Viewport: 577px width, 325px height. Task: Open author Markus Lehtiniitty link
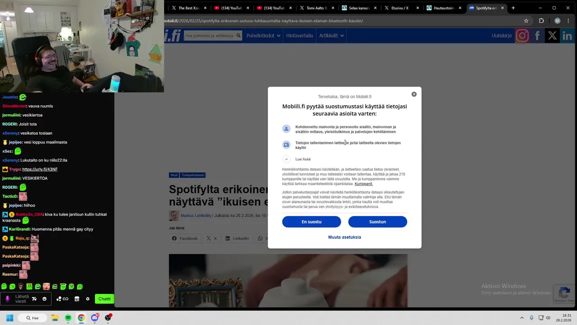point(196,216)
